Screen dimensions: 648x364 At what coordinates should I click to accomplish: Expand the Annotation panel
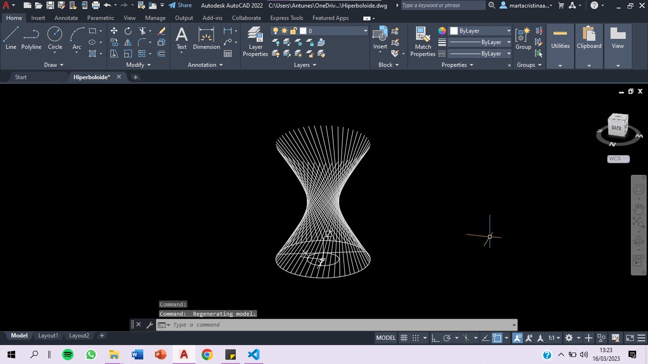(x=205, y=65)
